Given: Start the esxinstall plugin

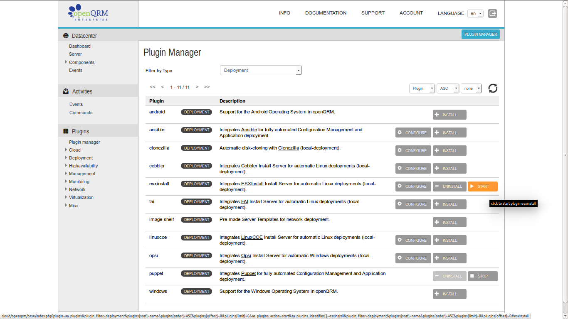Looking at the screenshot, I should pos(483,186).
